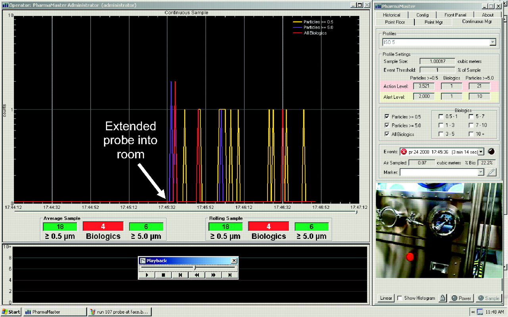Click the Sample Size value field
508x317 pixels.
coord(437,61)
